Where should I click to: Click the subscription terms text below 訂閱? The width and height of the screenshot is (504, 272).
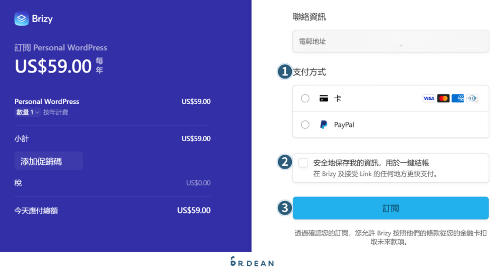click(x=391, y=237)
